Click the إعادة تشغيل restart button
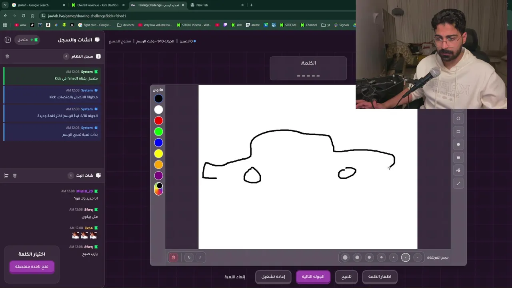 point(273,277)
